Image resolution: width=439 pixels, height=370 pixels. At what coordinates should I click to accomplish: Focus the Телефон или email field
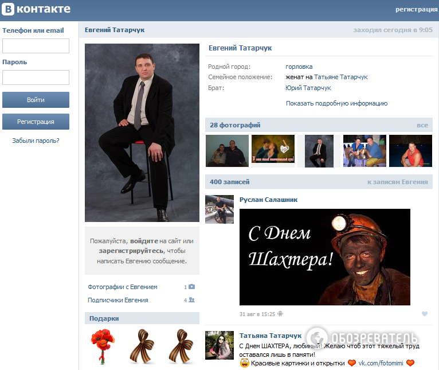tap(36, 46)
